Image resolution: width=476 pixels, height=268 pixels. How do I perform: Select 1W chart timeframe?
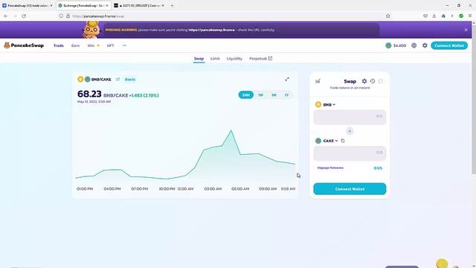point(260,95)
